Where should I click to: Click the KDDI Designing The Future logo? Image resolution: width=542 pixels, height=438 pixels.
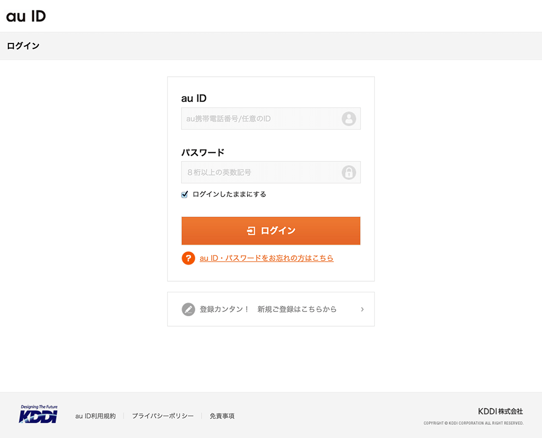point(38,414)
